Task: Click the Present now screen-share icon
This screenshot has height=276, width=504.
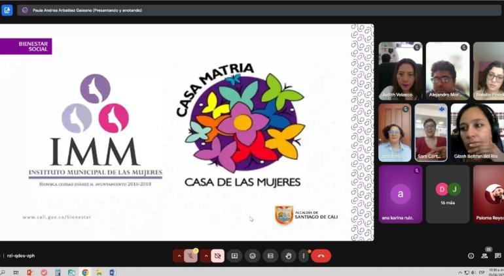Action: click(234, 256)
